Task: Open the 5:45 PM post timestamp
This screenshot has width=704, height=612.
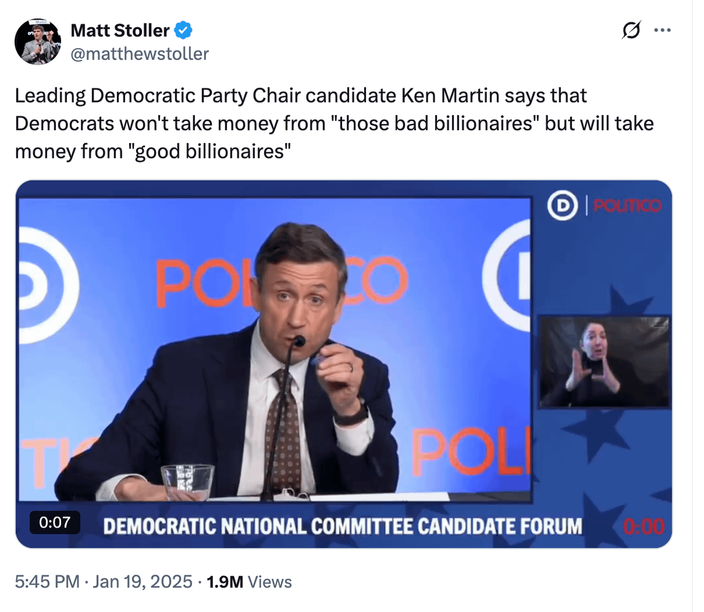Action: tap(47, 581)
